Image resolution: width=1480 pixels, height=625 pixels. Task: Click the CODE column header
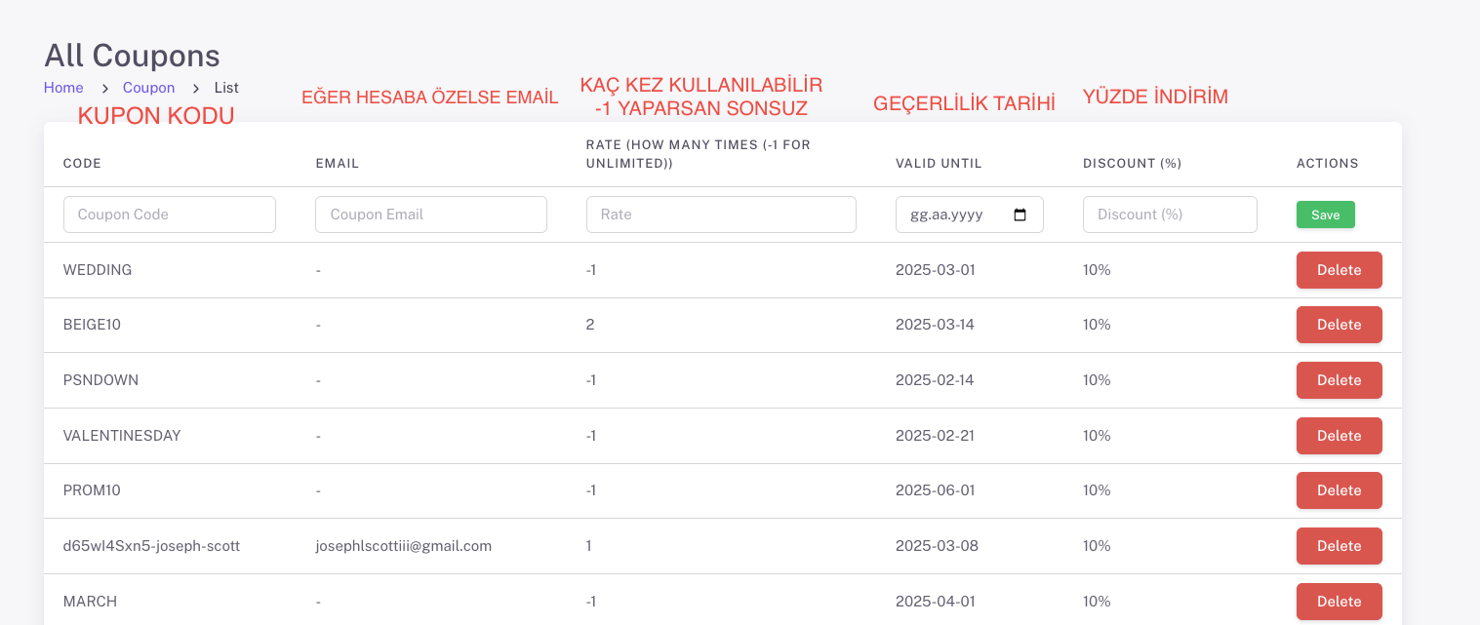tap(82, 163)
